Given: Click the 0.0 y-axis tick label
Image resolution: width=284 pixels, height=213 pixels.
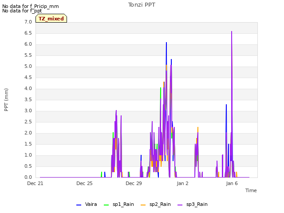Looking at the screenshot, I should (x=28, y=177).
